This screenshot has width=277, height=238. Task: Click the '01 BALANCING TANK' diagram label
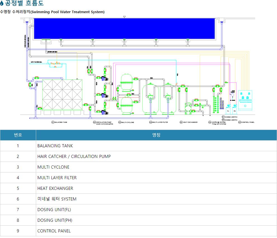[x=59, y=122]
